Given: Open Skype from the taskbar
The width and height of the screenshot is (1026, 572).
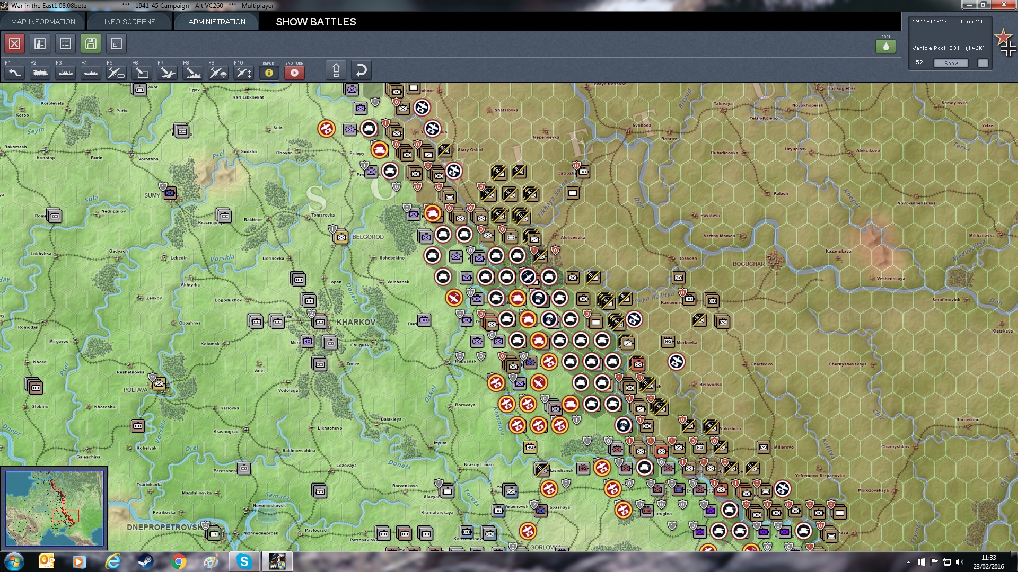Looking at the screenshot, I should (x=244, y=562).
